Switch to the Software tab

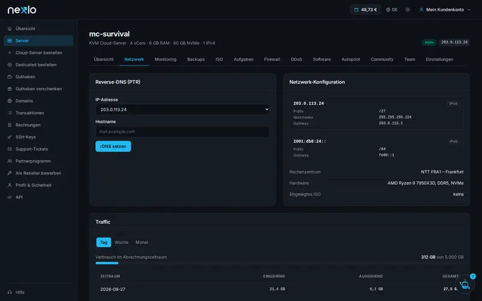coord(322,59)
